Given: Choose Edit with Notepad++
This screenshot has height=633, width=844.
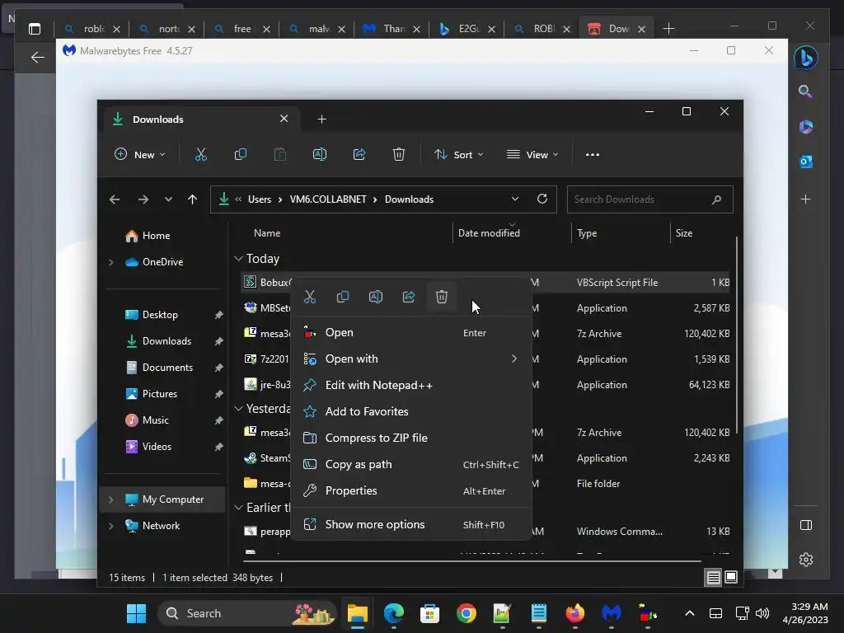Looking at the screenshot, I should [x=411, y=386].
